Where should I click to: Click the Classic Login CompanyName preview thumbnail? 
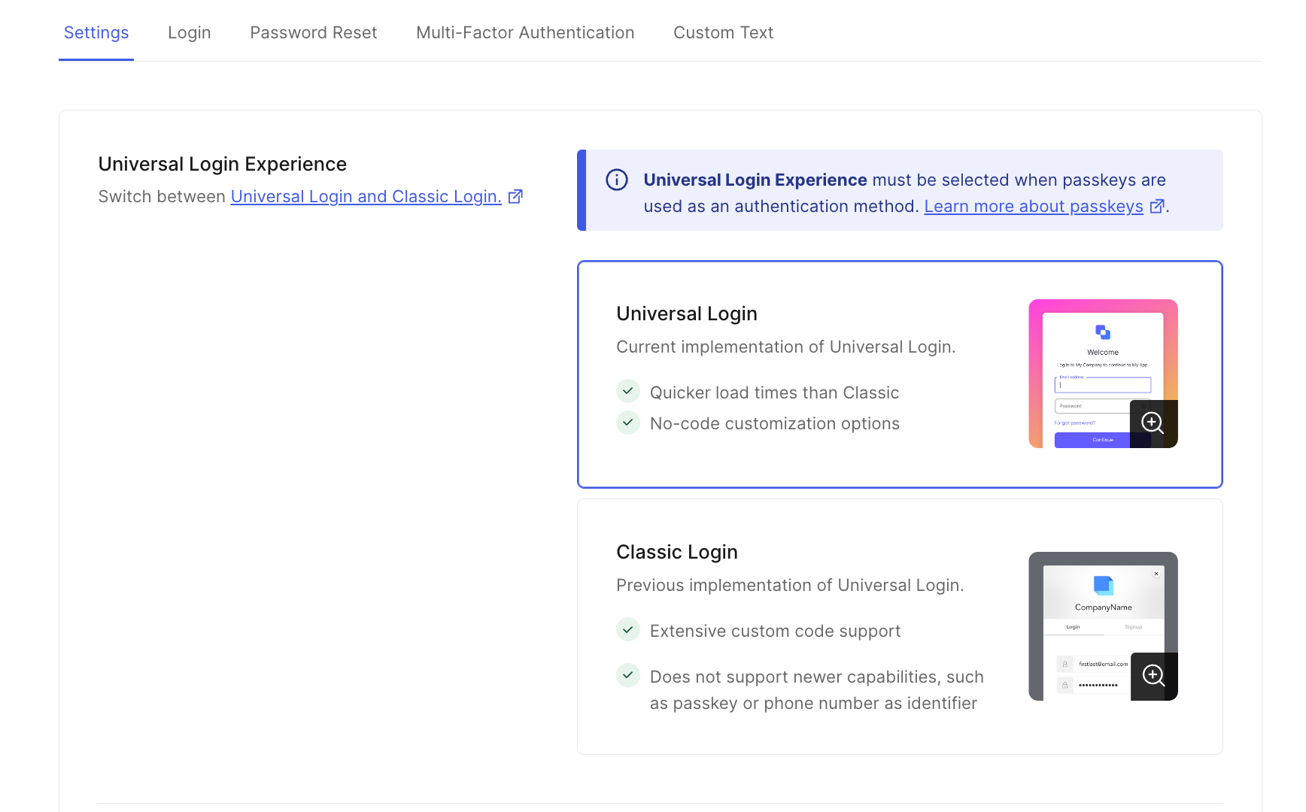(1103, 626)
